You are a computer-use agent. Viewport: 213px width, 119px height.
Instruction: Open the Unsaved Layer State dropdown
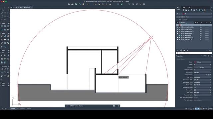194,17
